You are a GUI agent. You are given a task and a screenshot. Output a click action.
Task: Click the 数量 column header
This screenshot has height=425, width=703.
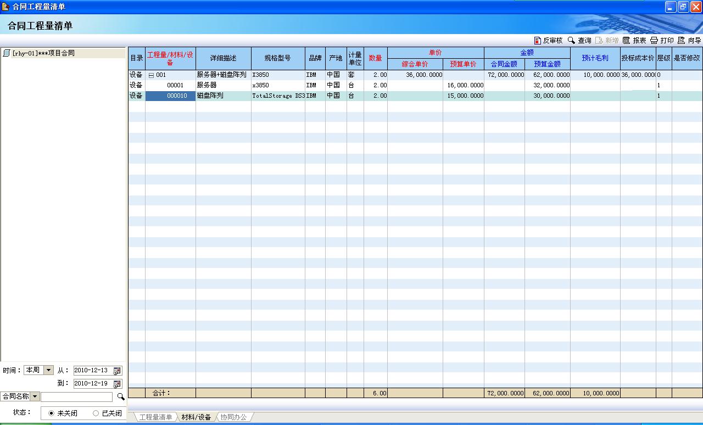click(x=375, y=58)
